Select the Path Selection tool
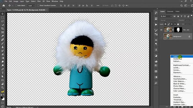Viewport: 193px width, 108px height. pos(2,76)
